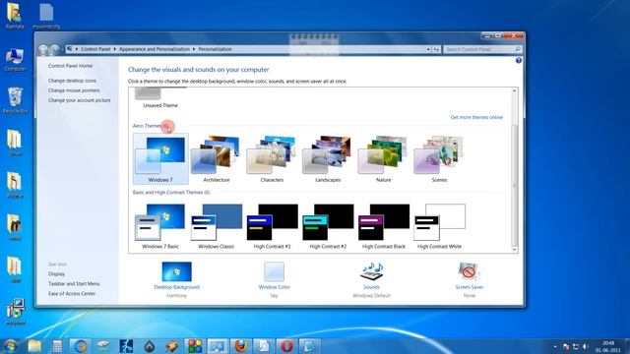Image resolution: width=630 pixels, height=354 pixels.
Task: Click the volume speaker tray icon
Action: click(x=586, y=346)
